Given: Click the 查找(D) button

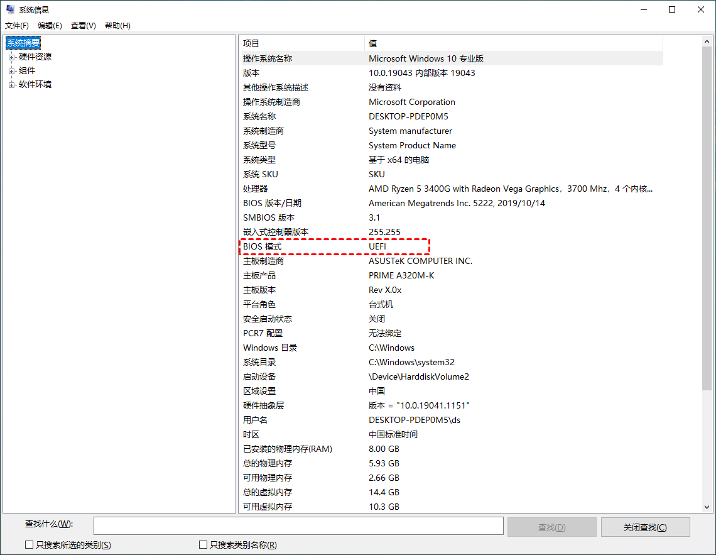Looking at the screenshot, I should [x=551, y=527].
